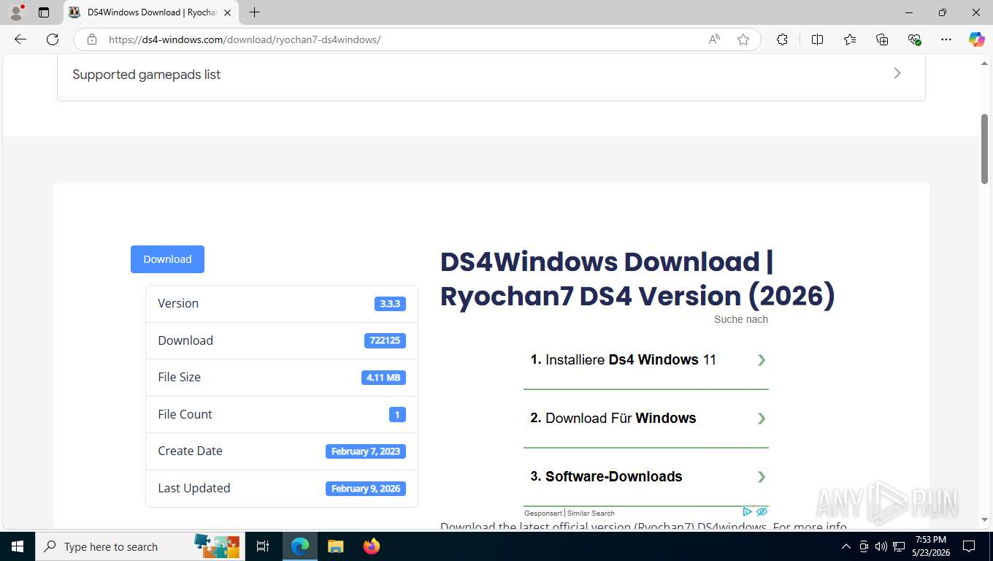Open ad link Download Für Windows
This screenshot has width=993, height=561.
(613, 418)
